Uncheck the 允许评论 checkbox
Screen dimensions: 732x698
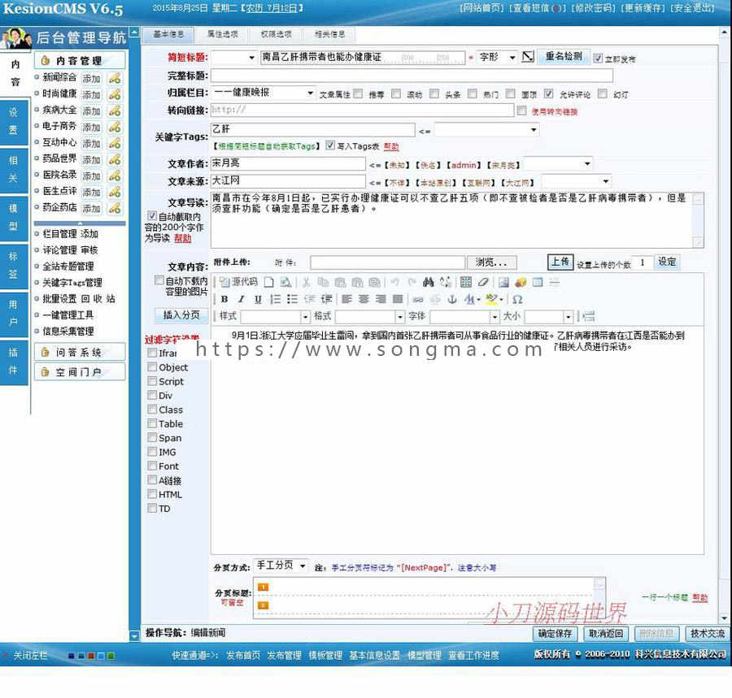pos(548,93)
